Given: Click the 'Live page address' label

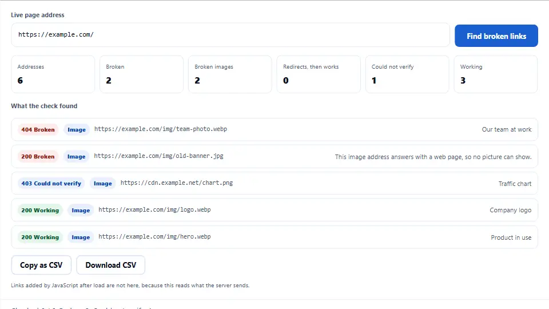Looking at the screenshot, I should [38, 15].
